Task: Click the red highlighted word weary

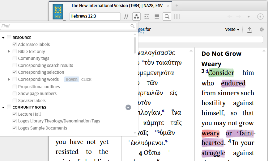Action: coord(211,133)
